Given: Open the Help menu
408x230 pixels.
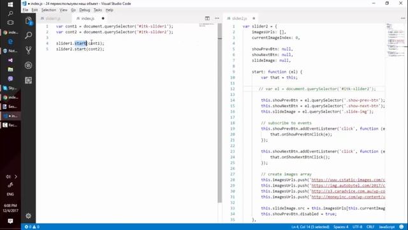Looking at the screenshot, I should click(109, 10).
